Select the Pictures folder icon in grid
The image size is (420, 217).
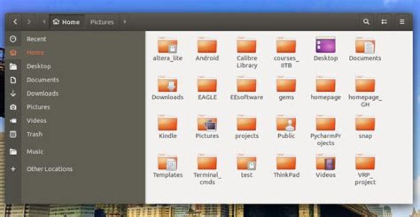(x=207, y=123)
